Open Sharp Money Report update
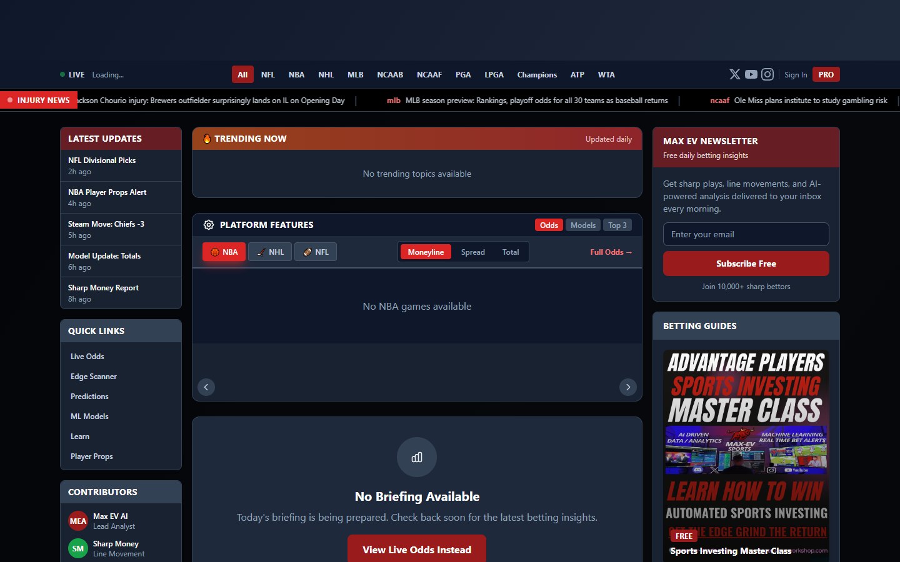Viewport: 900px width, 562px height. [121, 293]
